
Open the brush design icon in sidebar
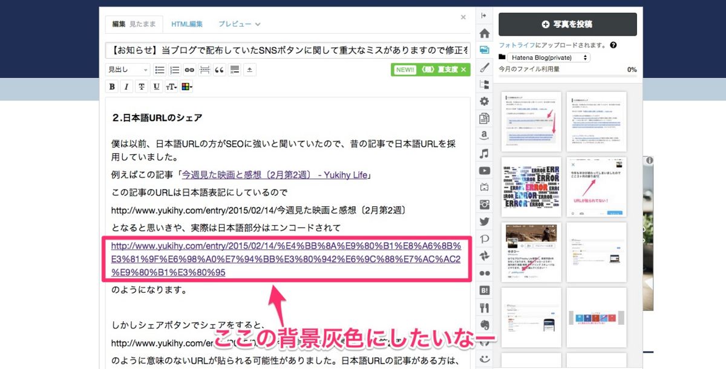pos(484,67)
